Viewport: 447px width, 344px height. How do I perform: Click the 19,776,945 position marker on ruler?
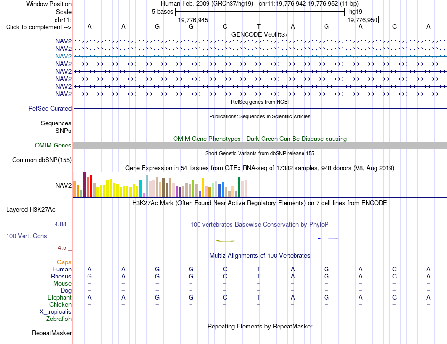193,20
